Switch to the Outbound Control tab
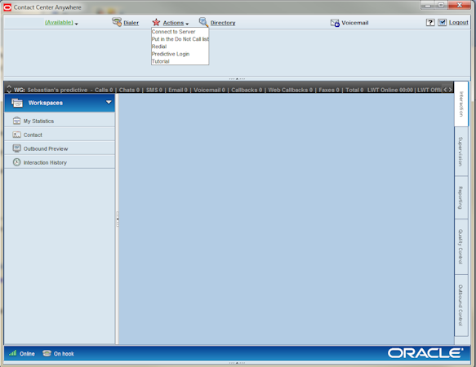476x367 pixels. pos(460,305)
